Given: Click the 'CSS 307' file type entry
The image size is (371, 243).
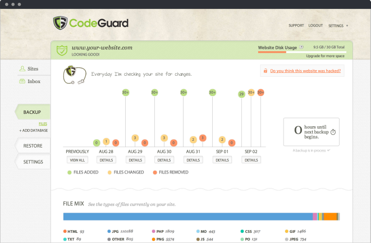Looking at the screenshot, I should point(250,231).
